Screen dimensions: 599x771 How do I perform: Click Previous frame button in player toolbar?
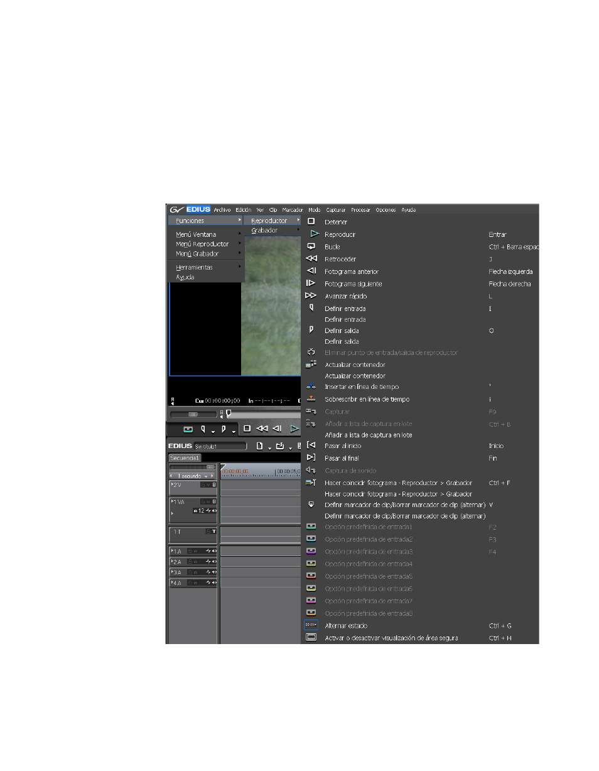pyautogui.click(x=277, y=429)
